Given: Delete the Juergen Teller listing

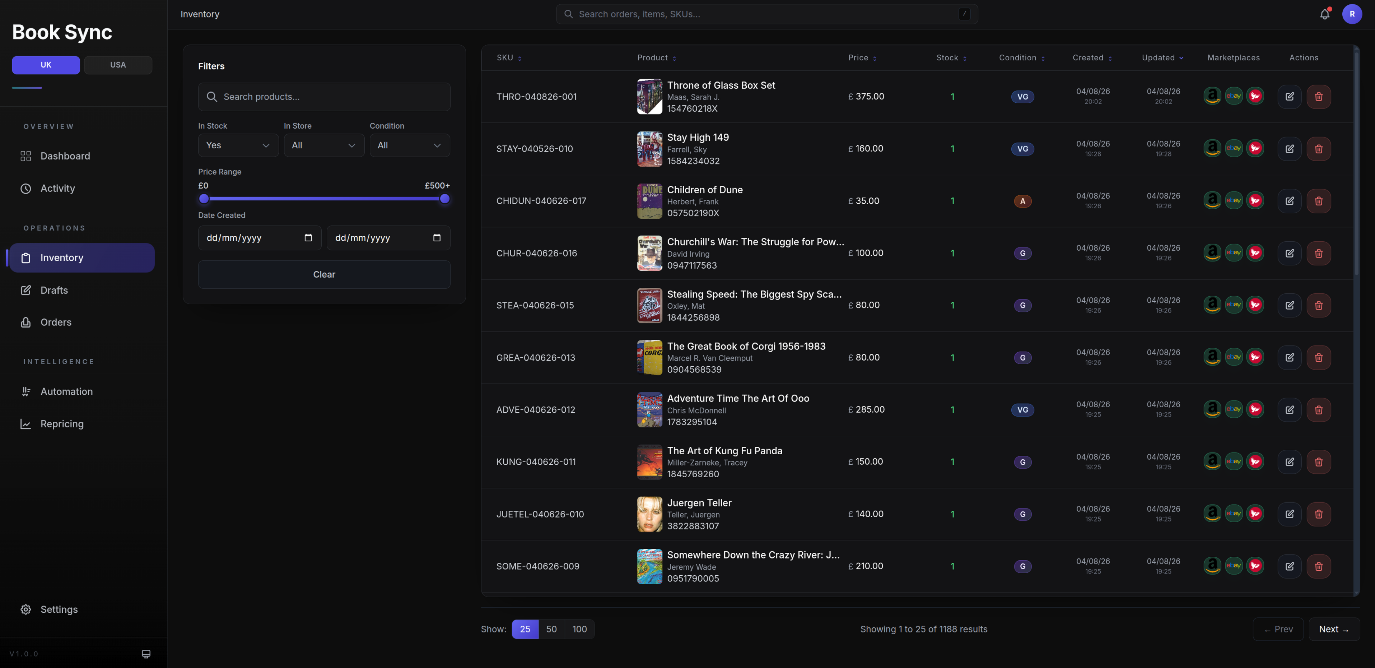Looking at the screenshot, I should tap(1318, 514).
